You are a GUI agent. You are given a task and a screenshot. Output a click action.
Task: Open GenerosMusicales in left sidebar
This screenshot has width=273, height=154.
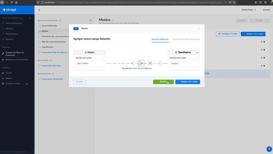pyautogui.click(x=14, y=23)
